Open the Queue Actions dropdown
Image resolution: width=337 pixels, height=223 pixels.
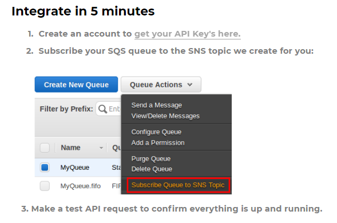click(161, 85)
